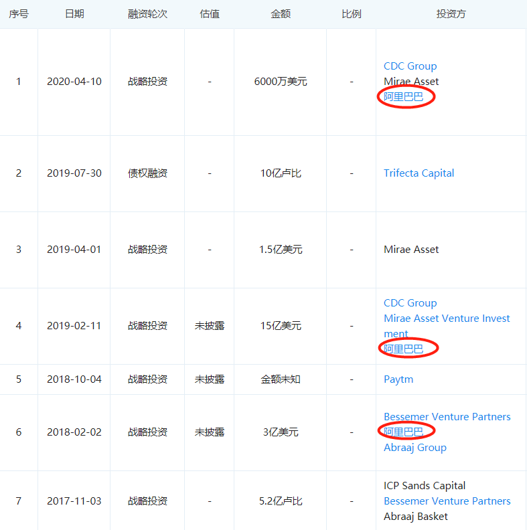Select date cell 2018-02-02

point(74,432)
